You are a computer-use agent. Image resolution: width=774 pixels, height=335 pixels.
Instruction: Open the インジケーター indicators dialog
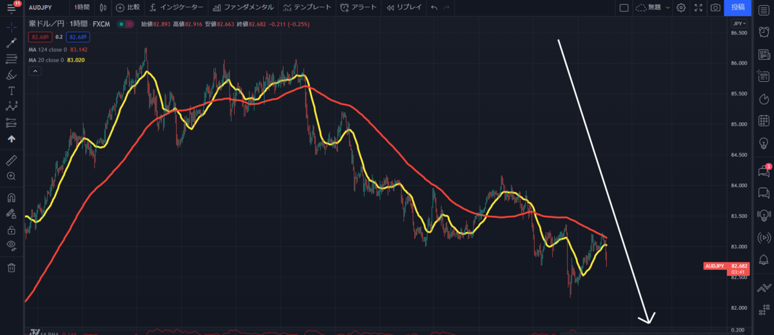176,8
